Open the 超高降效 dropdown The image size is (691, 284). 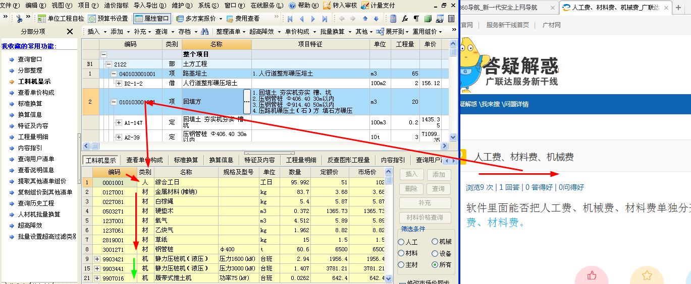[x=264, y=31]
